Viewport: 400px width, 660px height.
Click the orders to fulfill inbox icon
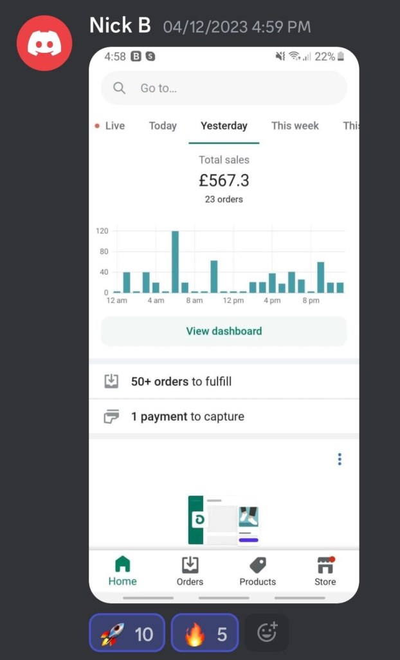click(x=111, y=382)
